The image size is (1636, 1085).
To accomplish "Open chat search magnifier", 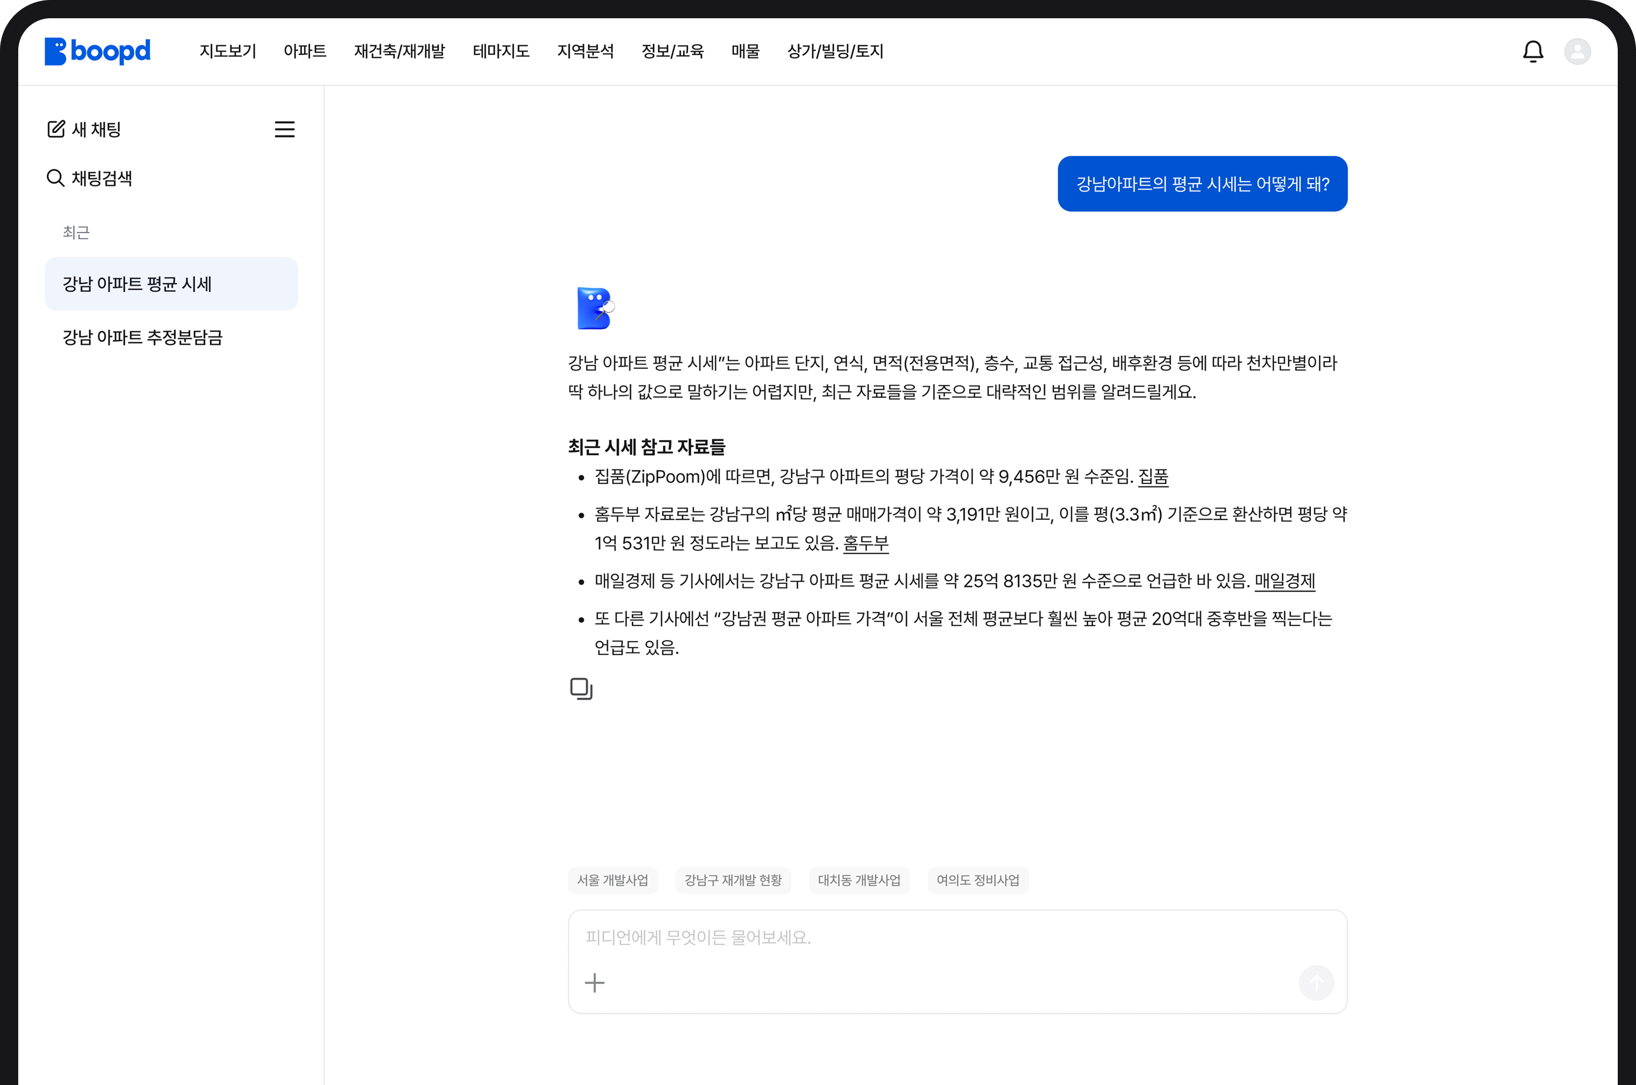I will pyautogui.click(x=55, y=178).
